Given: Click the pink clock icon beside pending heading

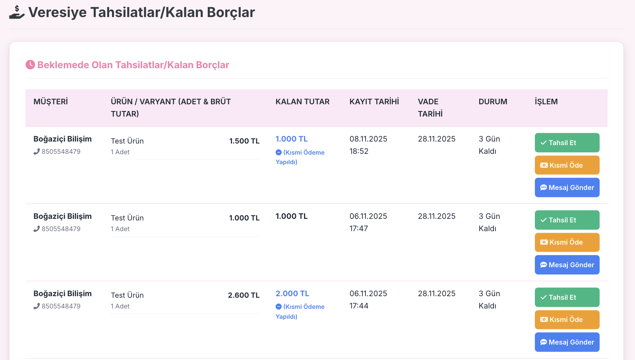Looking at the screenshot, I should [x=30, y=65].
